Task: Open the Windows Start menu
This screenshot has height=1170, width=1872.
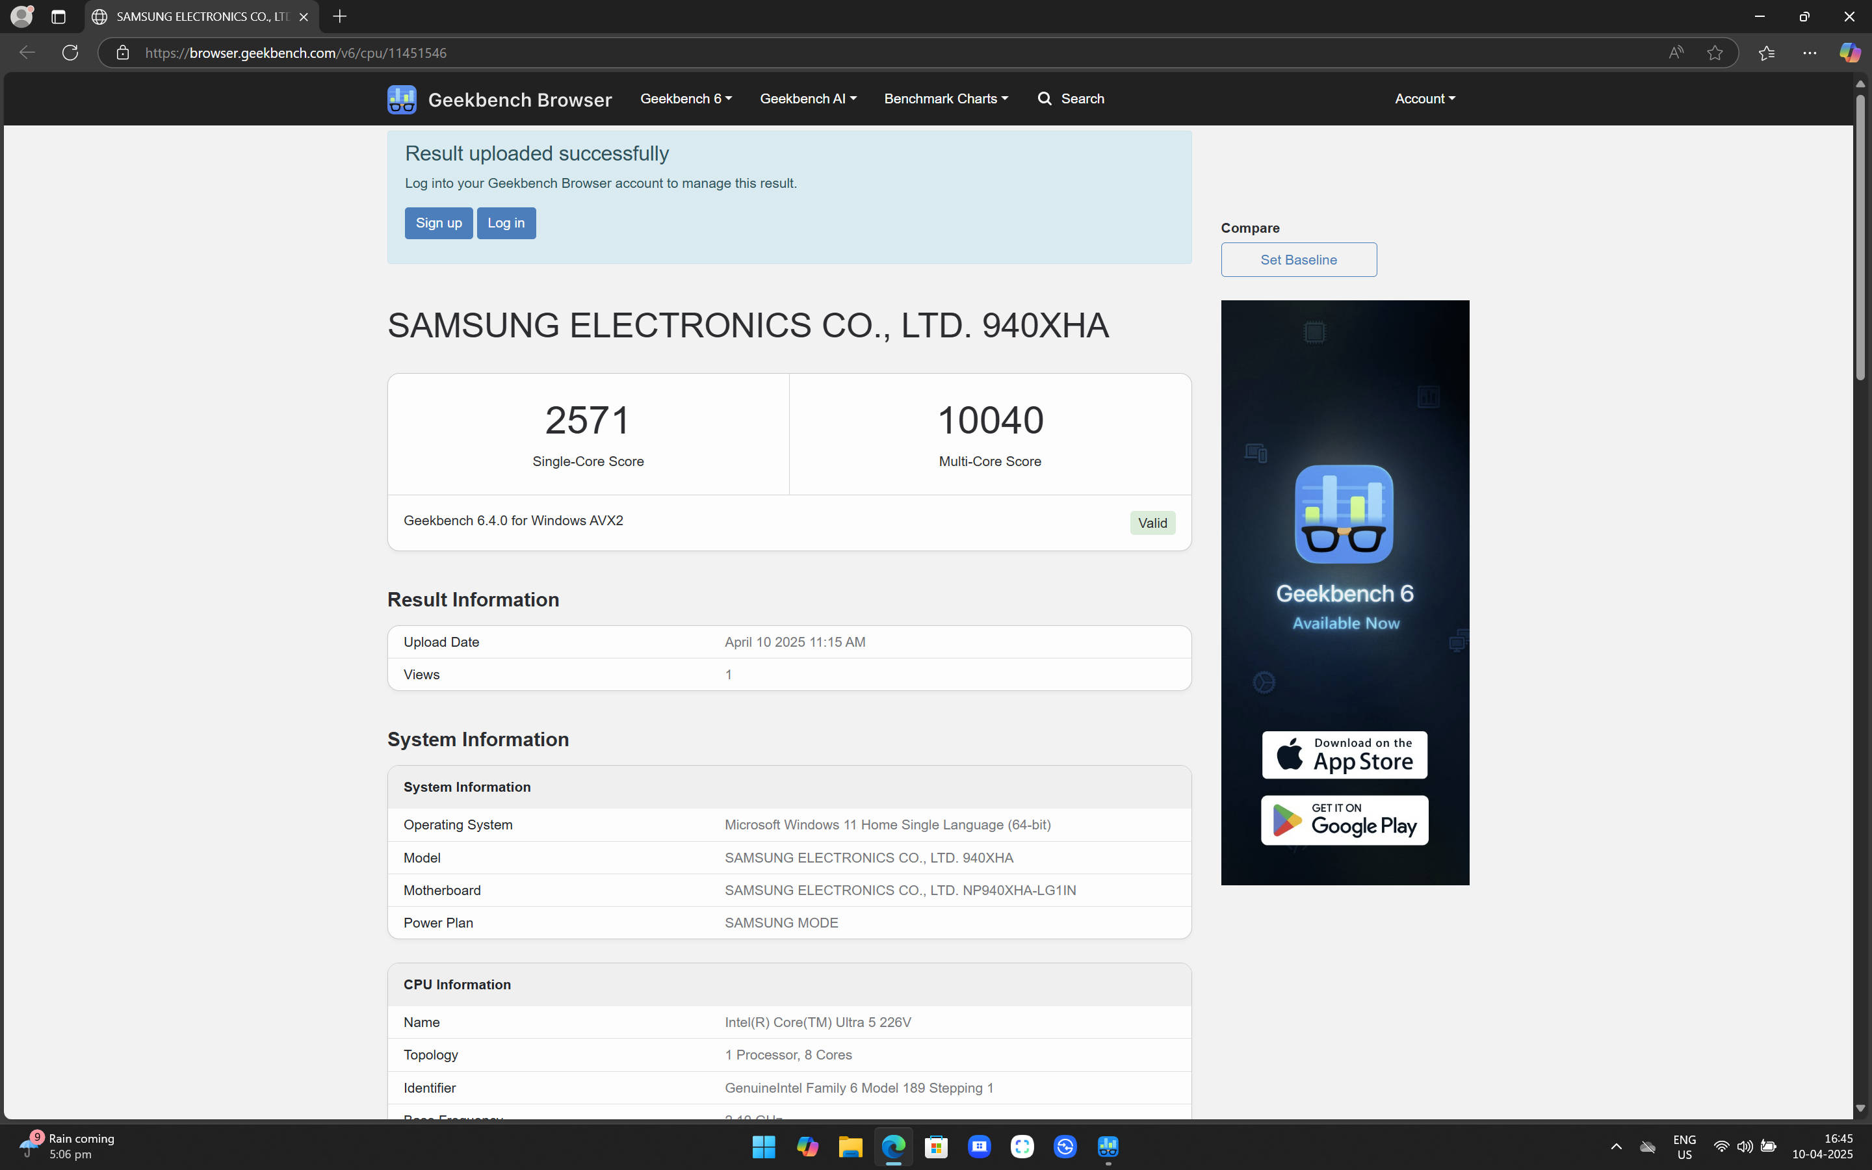Action: [x=764, y=1146]
